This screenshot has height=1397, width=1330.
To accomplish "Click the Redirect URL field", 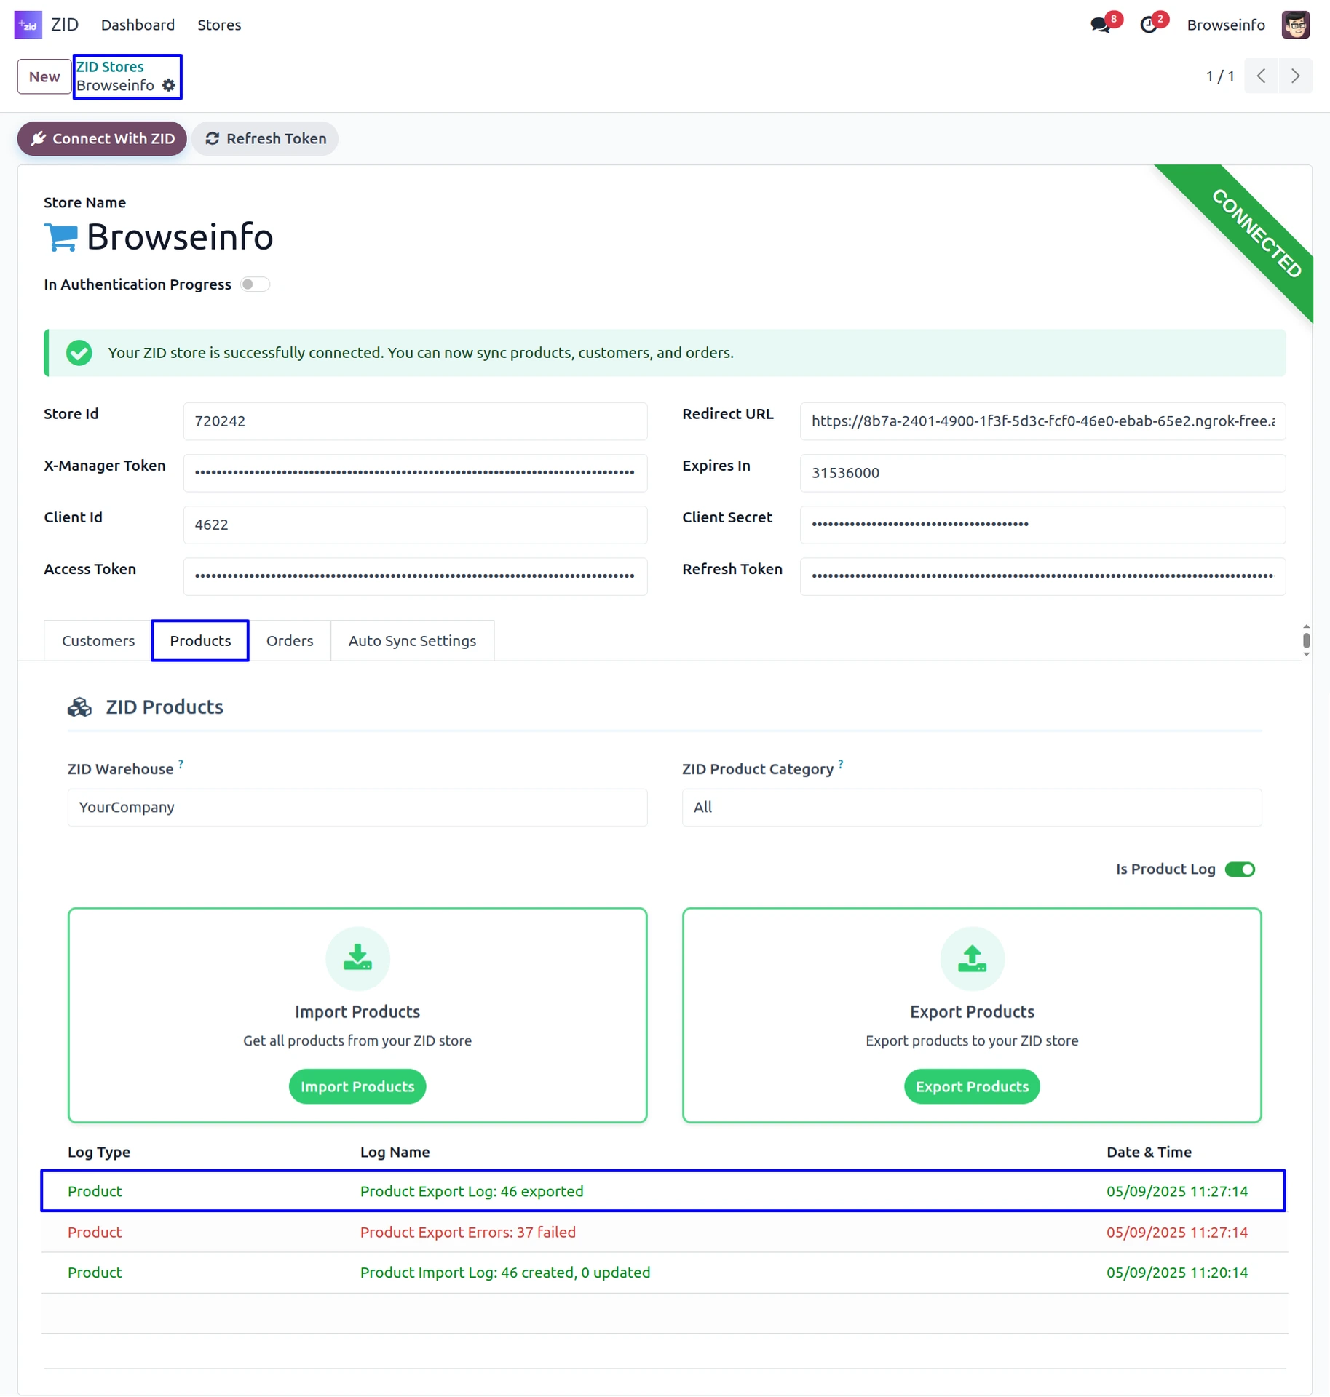I will coord(1042,421).
